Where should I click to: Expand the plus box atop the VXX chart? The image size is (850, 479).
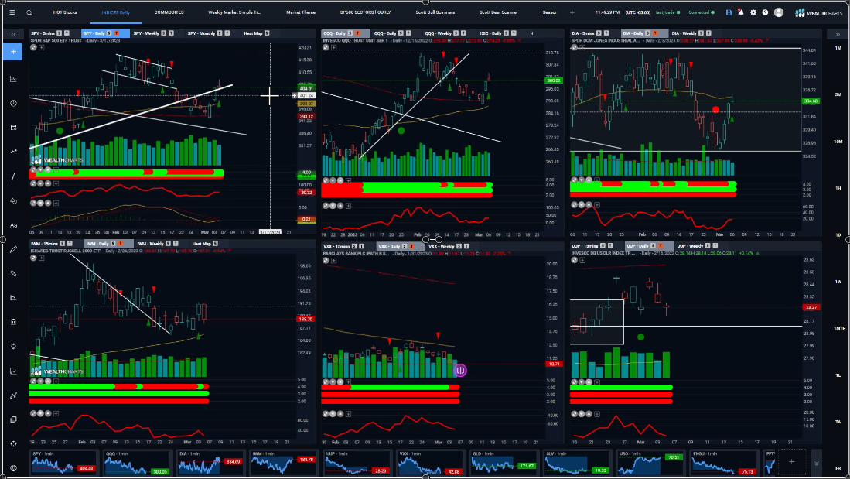[x=333, y=261]
